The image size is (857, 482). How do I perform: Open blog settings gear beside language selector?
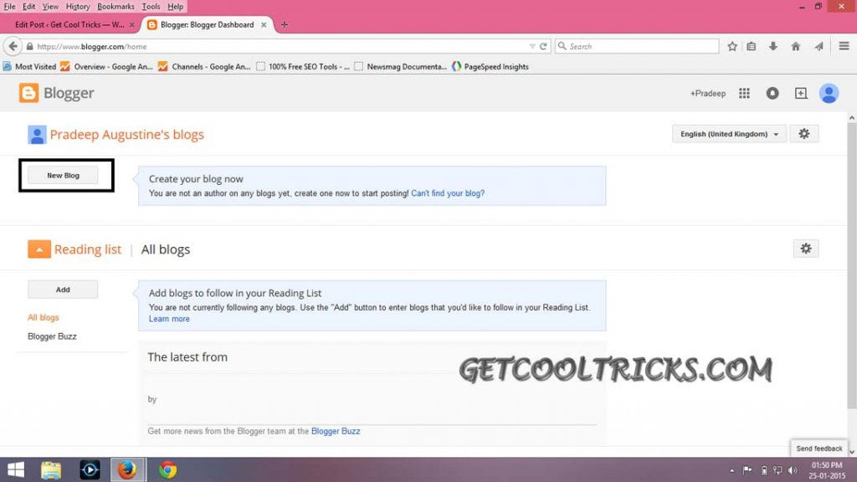pos(804,134)
